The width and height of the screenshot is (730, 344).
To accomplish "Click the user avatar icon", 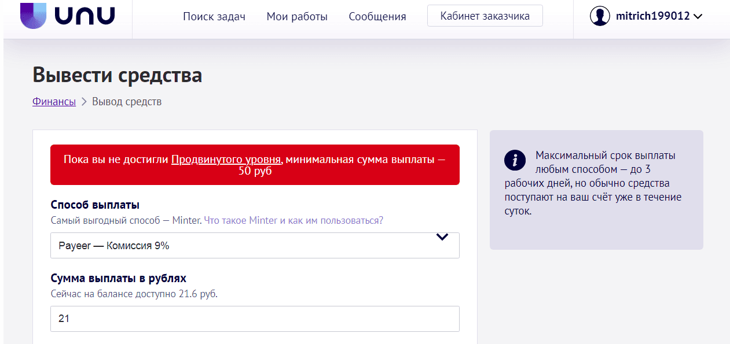I will point(600,16).
